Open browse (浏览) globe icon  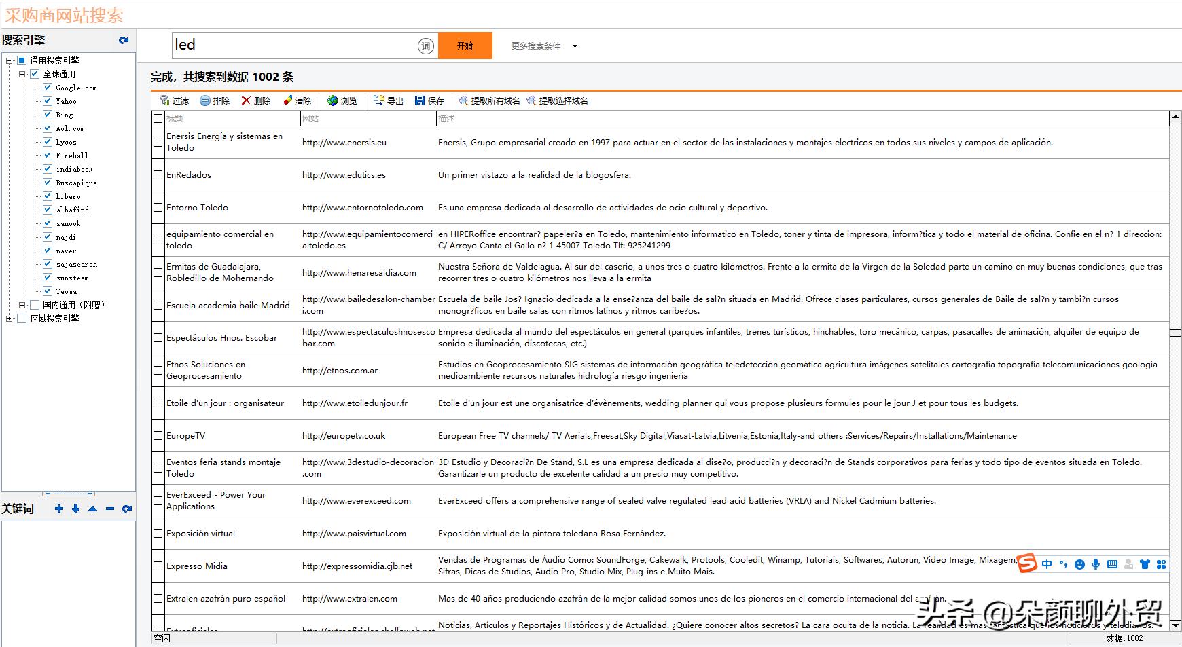pos(333,100)
